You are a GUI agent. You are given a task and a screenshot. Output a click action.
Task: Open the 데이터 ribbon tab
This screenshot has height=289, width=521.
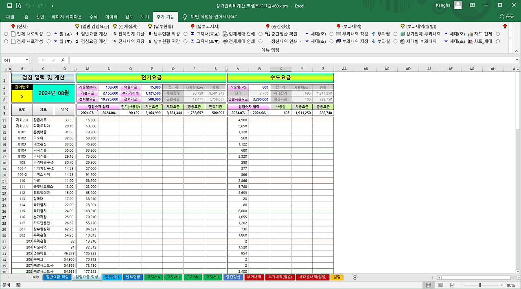(x=112, y=17)
